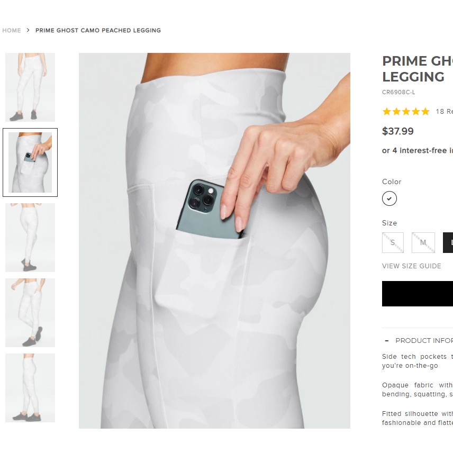The width and height of the screenshot is (453, 453).
Task: Click the breadcrumb chevron arrow icon
Action: pyautogui.click(x=28, y=30)
